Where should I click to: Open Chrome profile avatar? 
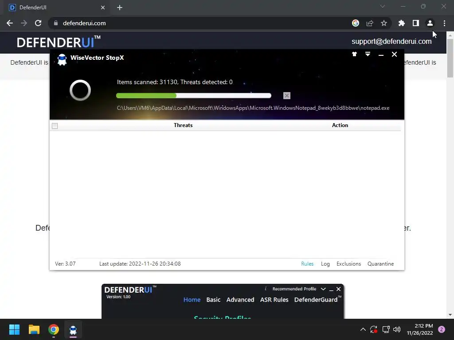click(430, 23)
